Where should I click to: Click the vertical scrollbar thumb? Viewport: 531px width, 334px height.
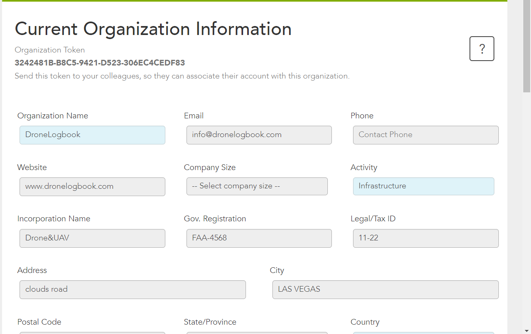pyautogui.click(x=527, y=46)
